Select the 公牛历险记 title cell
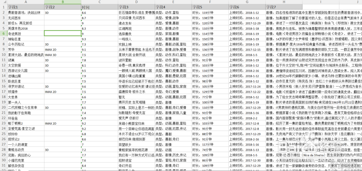Screen dimensions: 362x171 tap(26, 44)
